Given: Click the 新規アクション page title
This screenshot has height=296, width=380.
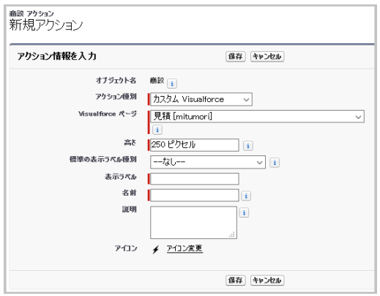Looking at the screenshot, I should point(46,25).
